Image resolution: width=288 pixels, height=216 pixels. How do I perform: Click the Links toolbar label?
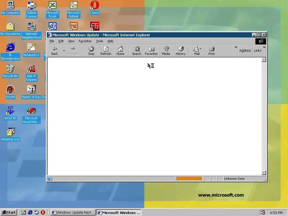[258, 51]
